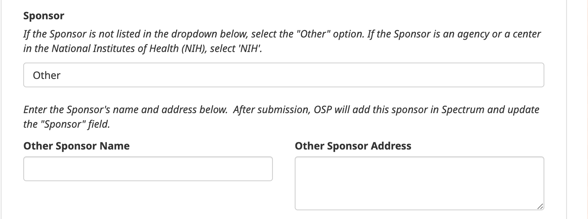Click the Other Sponsor Name input field
Screen dimensions: 588x219
[x=148, y=169]
